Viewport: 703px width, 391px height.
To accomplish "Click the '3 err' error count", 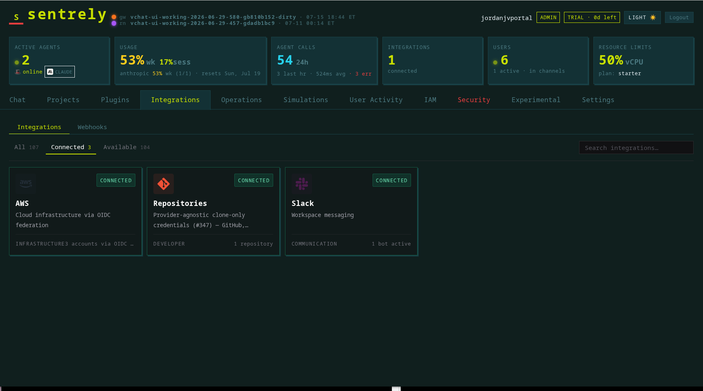I will (363, 74).
